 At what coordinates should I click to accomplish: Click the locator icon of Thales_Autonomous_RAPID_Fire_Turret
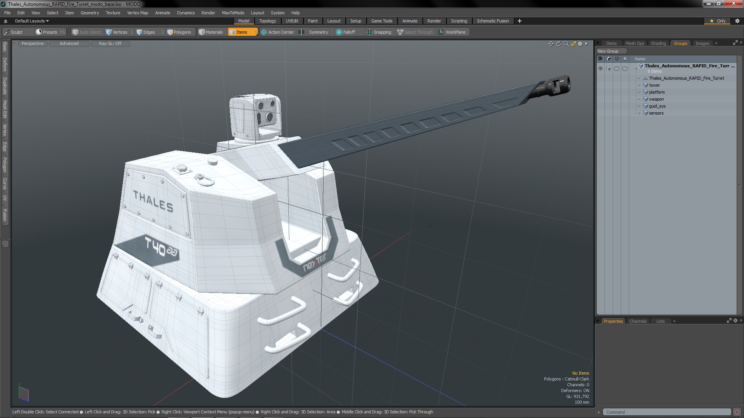(x=646, y=78)
